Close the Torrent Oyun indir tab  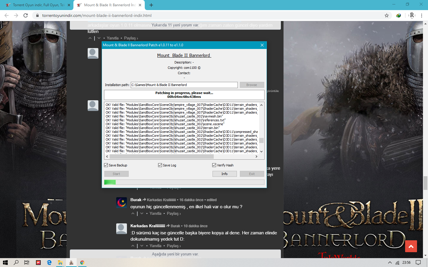point(69,5)
